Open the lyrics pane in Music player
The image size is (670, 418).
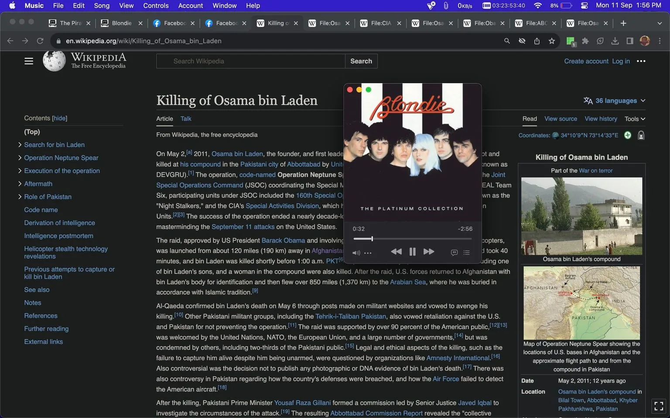click(x=454, y=252)
